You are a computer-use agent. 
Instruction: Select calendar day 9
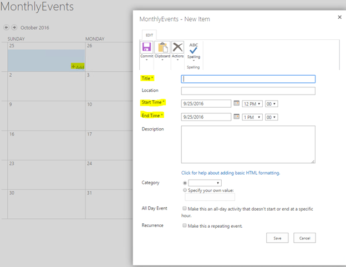pyautogui.click(x=11, y=104)
